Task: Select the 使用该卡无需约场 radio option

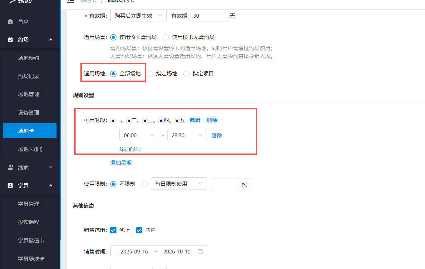Action: 165,37
